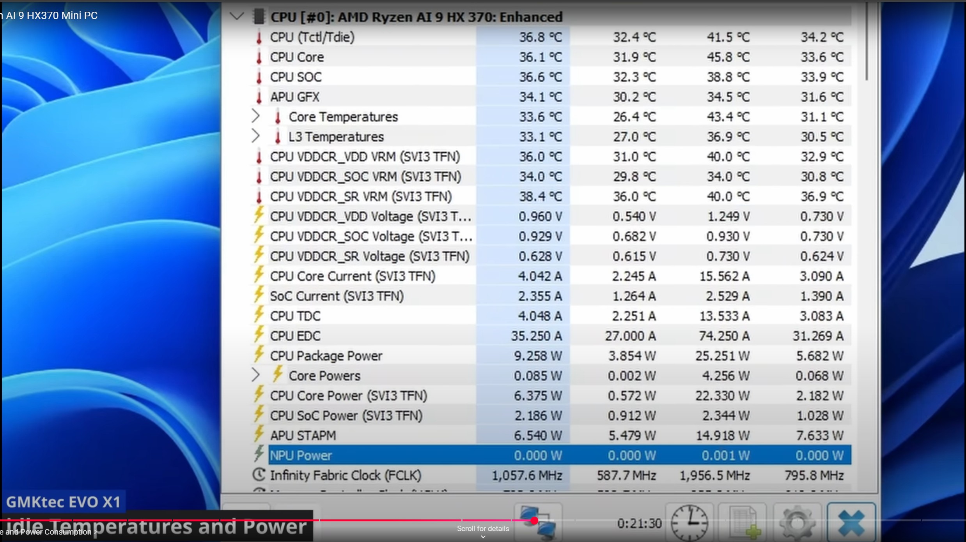Click thermometer icon beside L3 Temperatures
966x542 pixels.
(x=278, y=137)
